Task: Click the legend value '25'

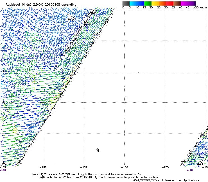Action: click(x=159, y=7)
